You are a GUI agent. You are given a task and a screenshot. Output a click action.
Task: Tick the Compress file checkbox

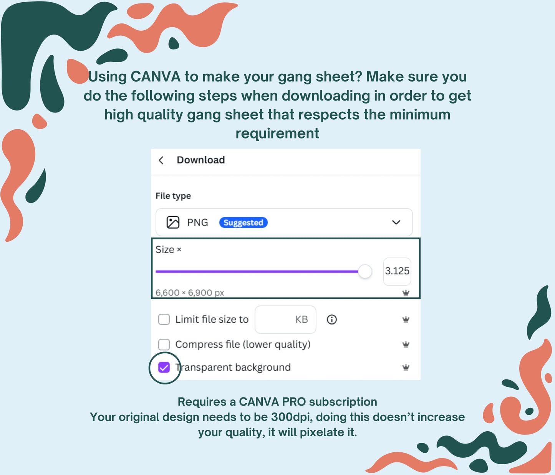point(164,345)
